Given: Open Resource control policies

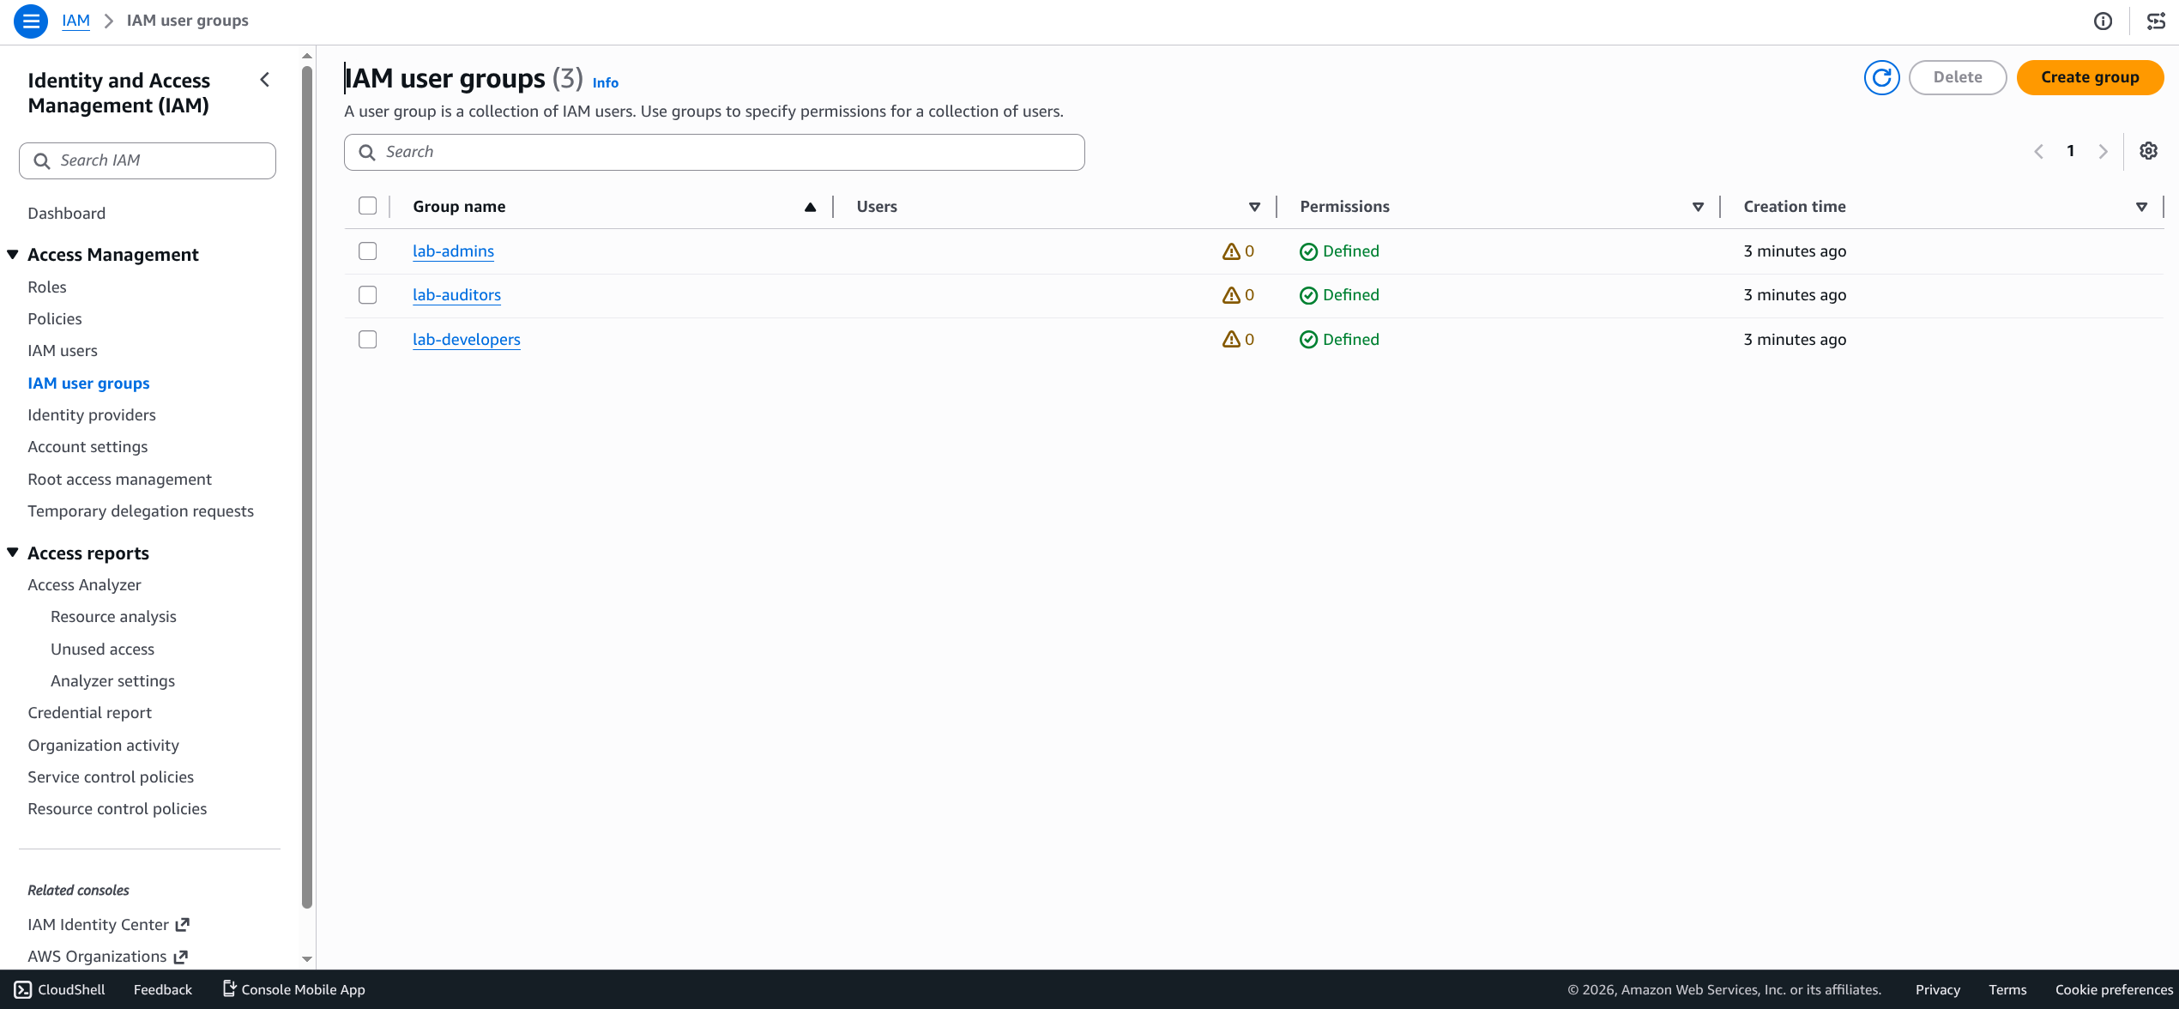Looking at the screenshot, I should 117,809.
